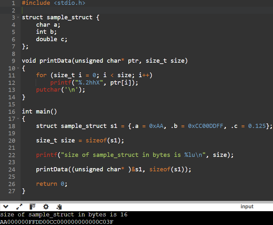The height and width of the screenshot is (225, 273).
Task: Click the "%.2hhX" format string
Action: tap(89, 83)
